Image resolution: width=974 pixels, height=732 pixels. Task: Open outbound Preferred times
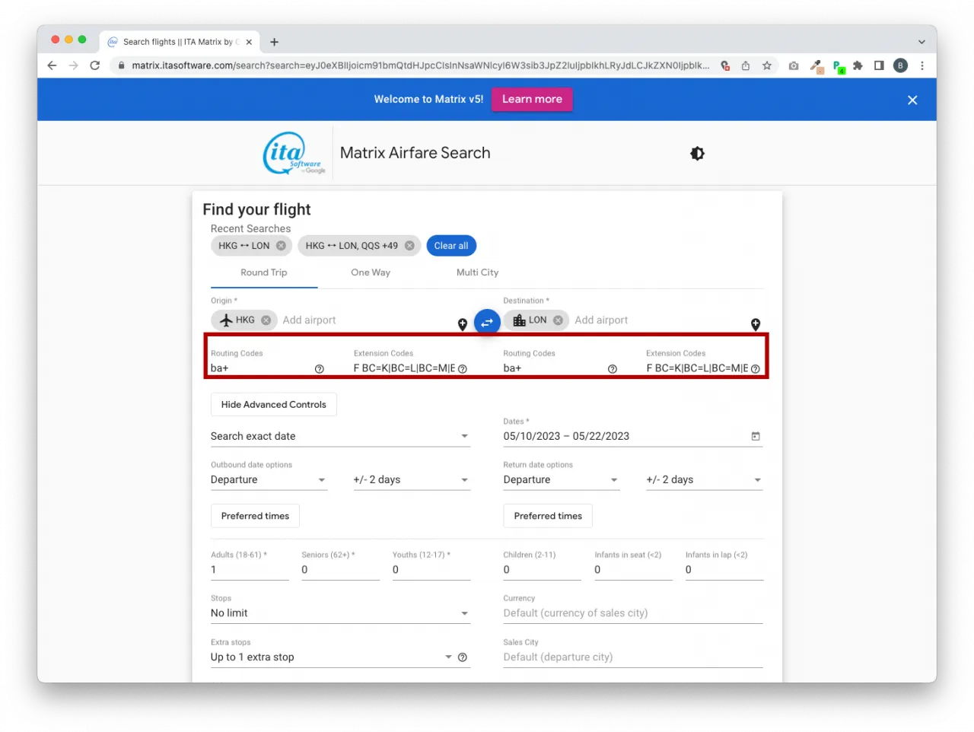pyautogui.click(x=255, y=516)
